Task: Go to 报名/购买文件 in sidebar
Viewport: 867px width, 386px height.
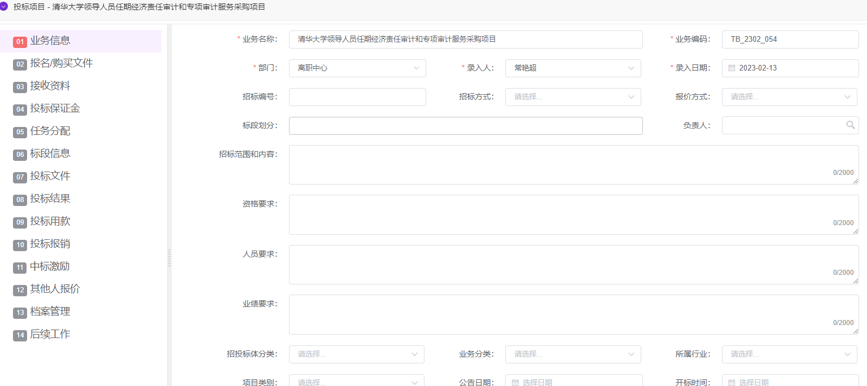Action: [61, 63]
